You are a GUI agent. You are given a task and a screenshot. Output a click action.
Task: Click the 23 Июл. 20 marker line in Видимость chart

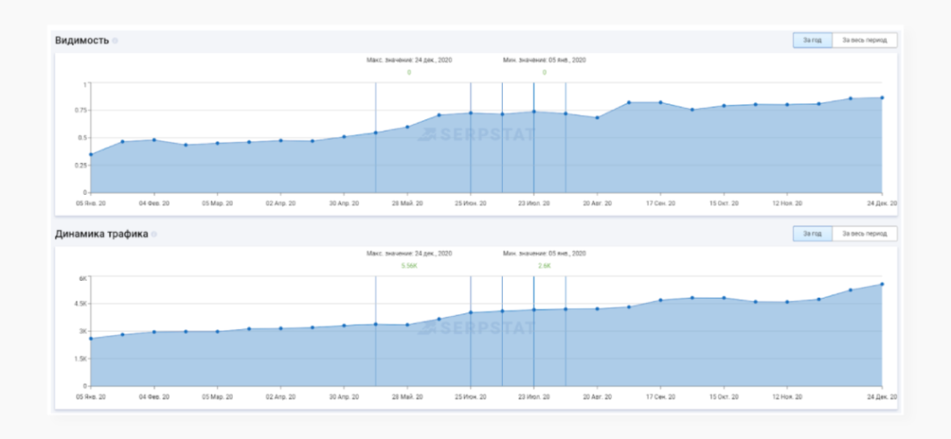coord(534,138)
